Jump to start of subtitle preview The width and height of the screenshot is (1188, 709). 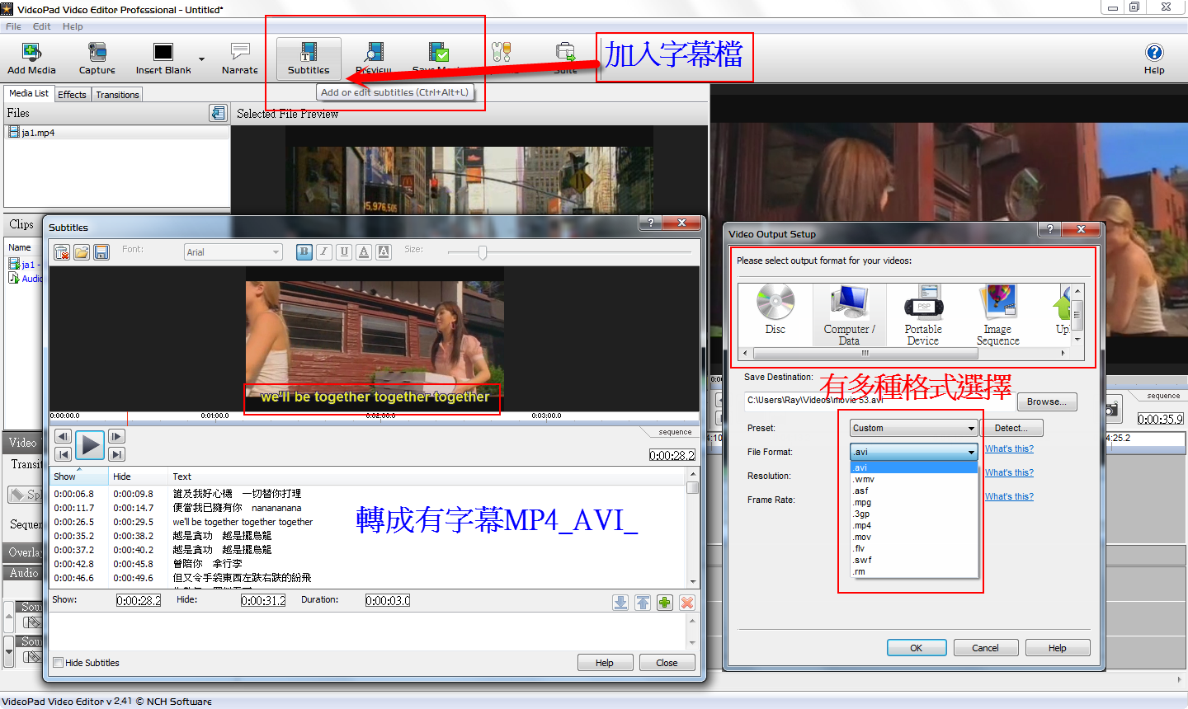63,454
